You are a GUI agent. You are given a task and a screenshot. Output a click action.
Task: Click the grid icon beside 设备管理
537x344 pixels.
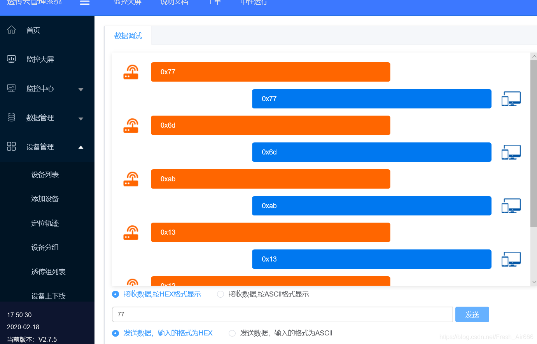[12, 146]
